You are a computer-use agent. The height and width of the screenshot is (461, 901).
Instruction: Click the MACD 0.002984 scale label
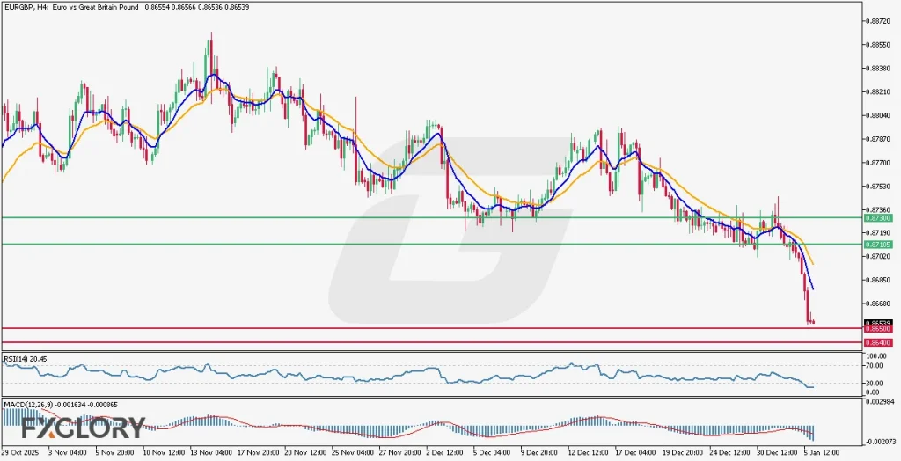pyautogui.click(x=880, y=400)
